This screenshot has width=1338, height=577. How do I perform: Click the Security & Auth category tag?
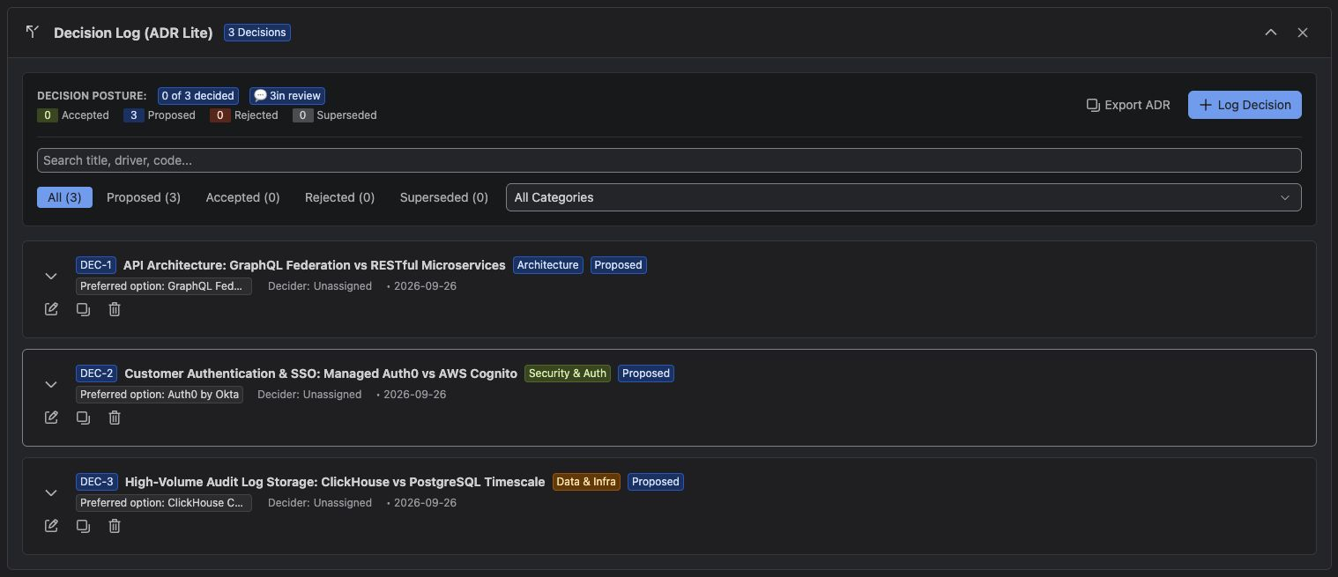tap(568, 374)
